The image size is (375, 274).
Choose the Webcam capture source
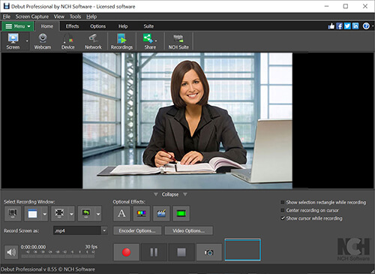click(x=43, y=41)
